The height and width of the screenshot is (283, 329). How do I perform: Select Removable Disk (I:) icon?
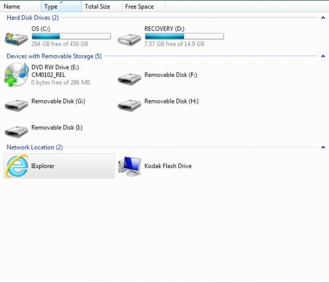[x=16, y=131]
